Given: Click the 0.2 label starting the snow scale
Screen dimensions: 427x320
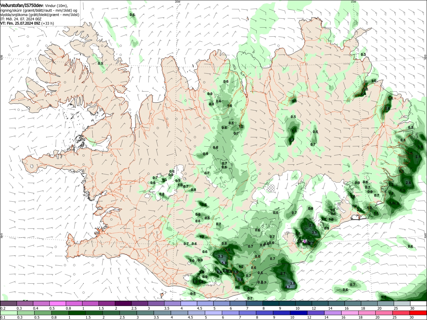Looking at the screenshot, I should coord(3,308).
